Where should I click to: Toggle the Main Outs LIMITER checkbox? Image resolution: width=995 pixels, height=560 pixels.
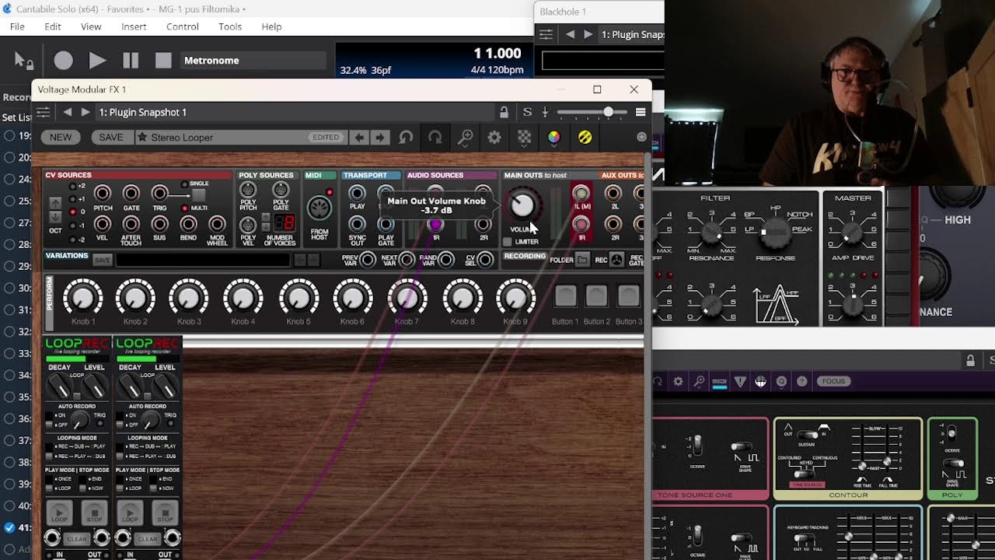[508, 242]
